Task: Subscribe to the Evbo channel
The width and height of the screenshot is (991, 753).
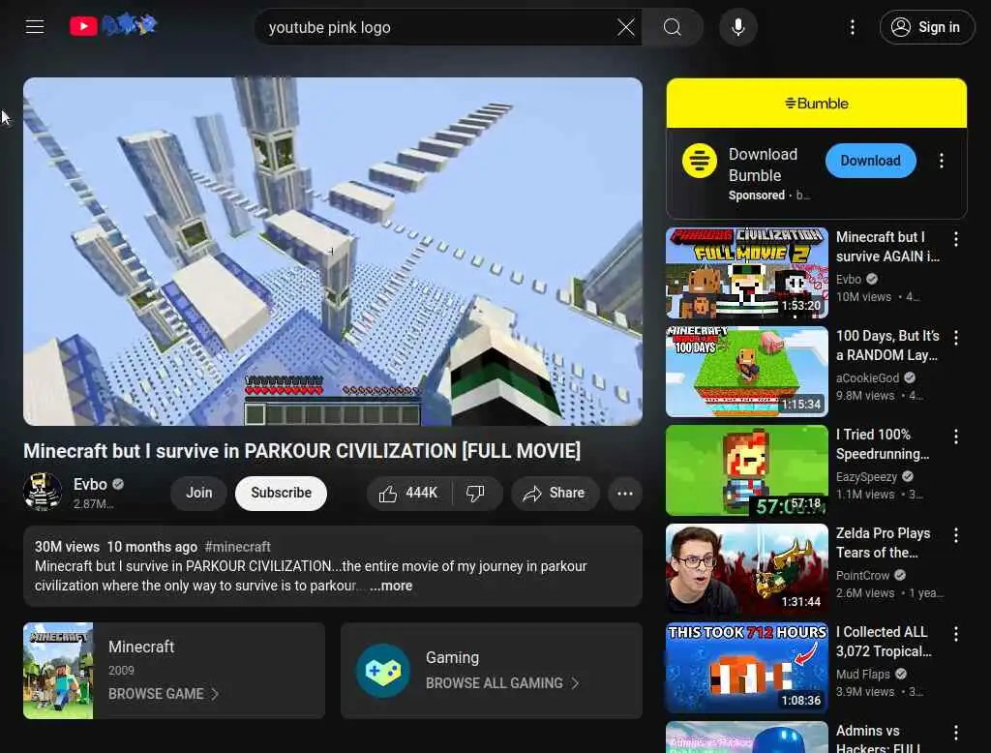Action: pos(282,494)
